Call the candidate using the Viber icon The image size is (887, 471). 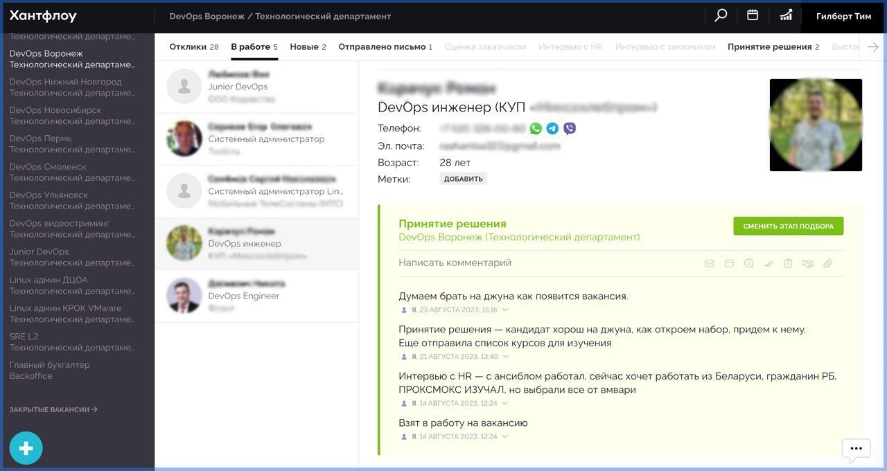click(570, 128)
